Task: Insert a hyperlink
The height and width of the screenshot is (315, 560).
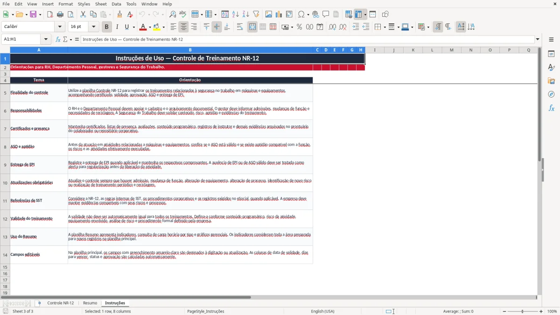Action: [x=315, y=14]
